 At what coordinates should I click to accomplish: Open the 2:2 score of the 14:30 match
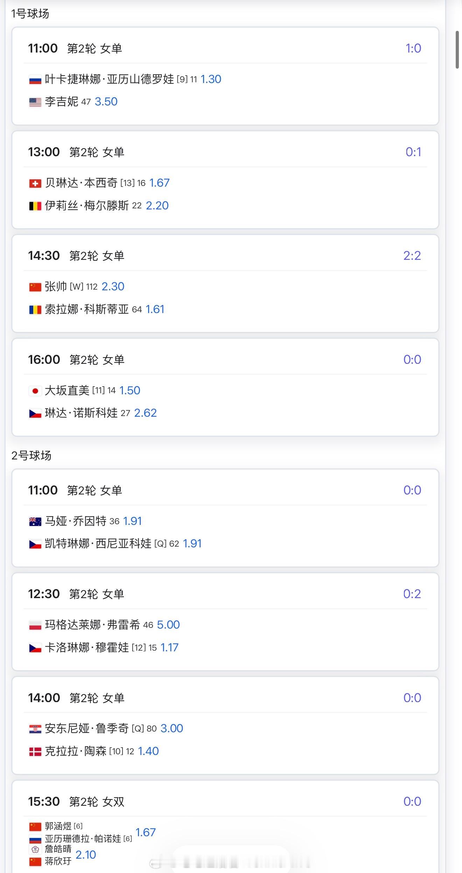412,256
